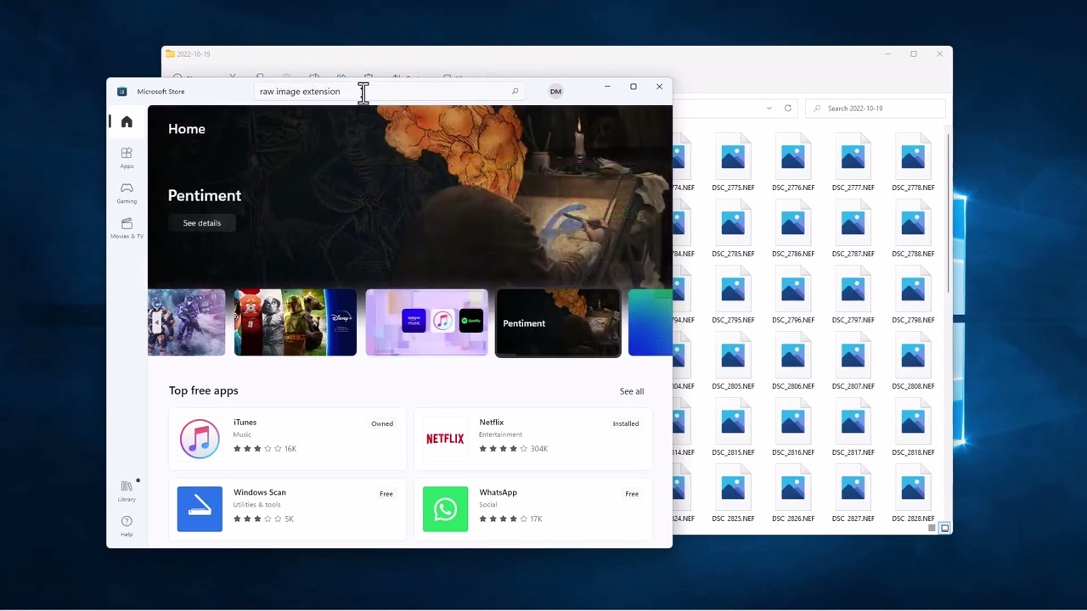
Task: Click the WhatsApp app icon
Action: 445,509
